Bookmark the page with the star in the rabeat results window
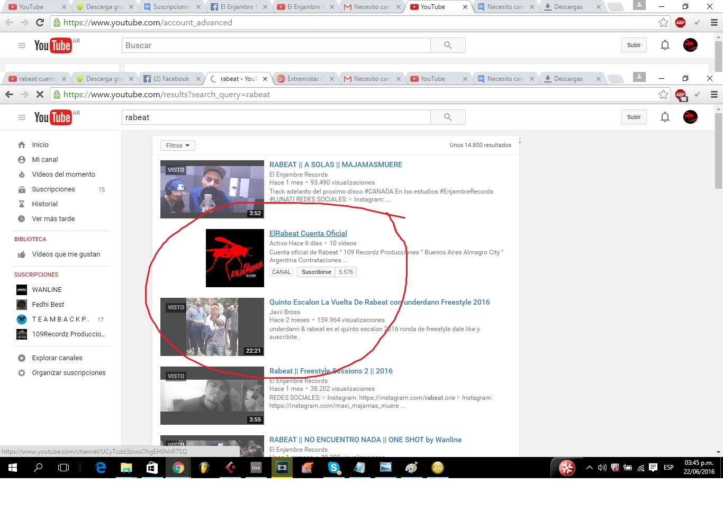723x512 pixels. pyautogui.click(x=663, y=95)
